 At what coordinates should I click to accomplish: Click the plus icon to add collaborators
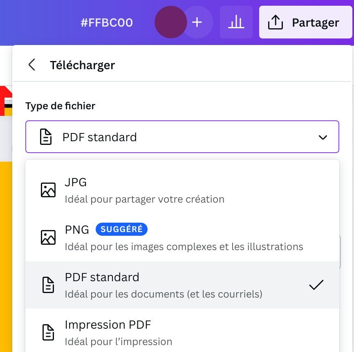point(197,22)
